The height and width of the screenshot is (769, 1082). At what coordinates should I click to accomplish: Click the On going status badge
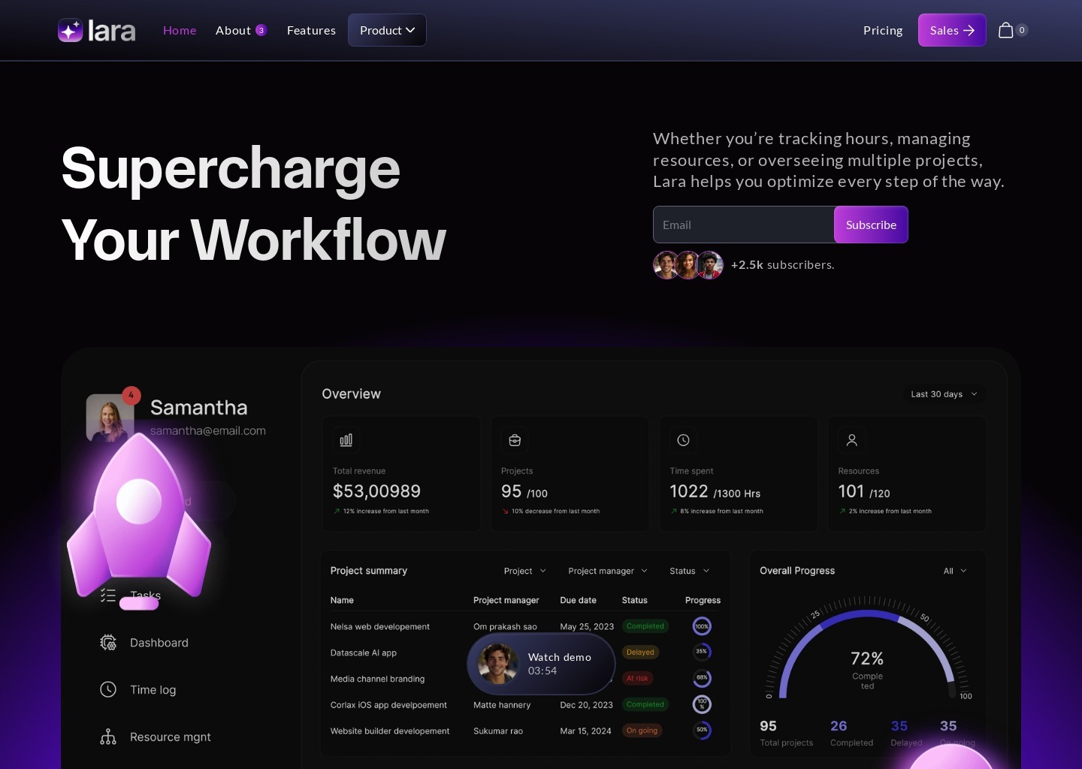(x=642, y=731)
